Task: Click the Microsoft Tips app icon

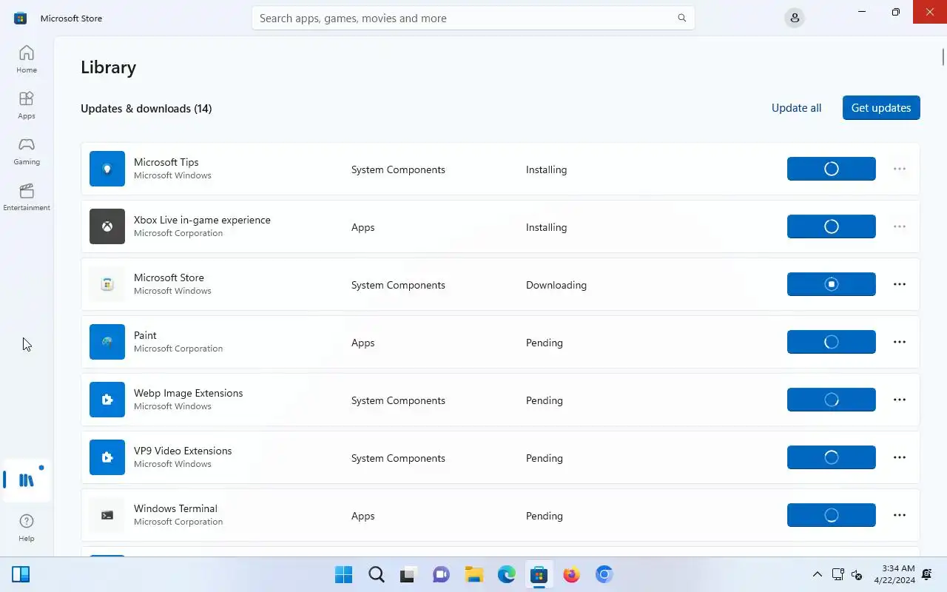Action: pos(107,169)
